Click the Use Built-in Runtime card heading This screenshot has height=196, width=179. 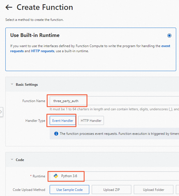[35, 35]
